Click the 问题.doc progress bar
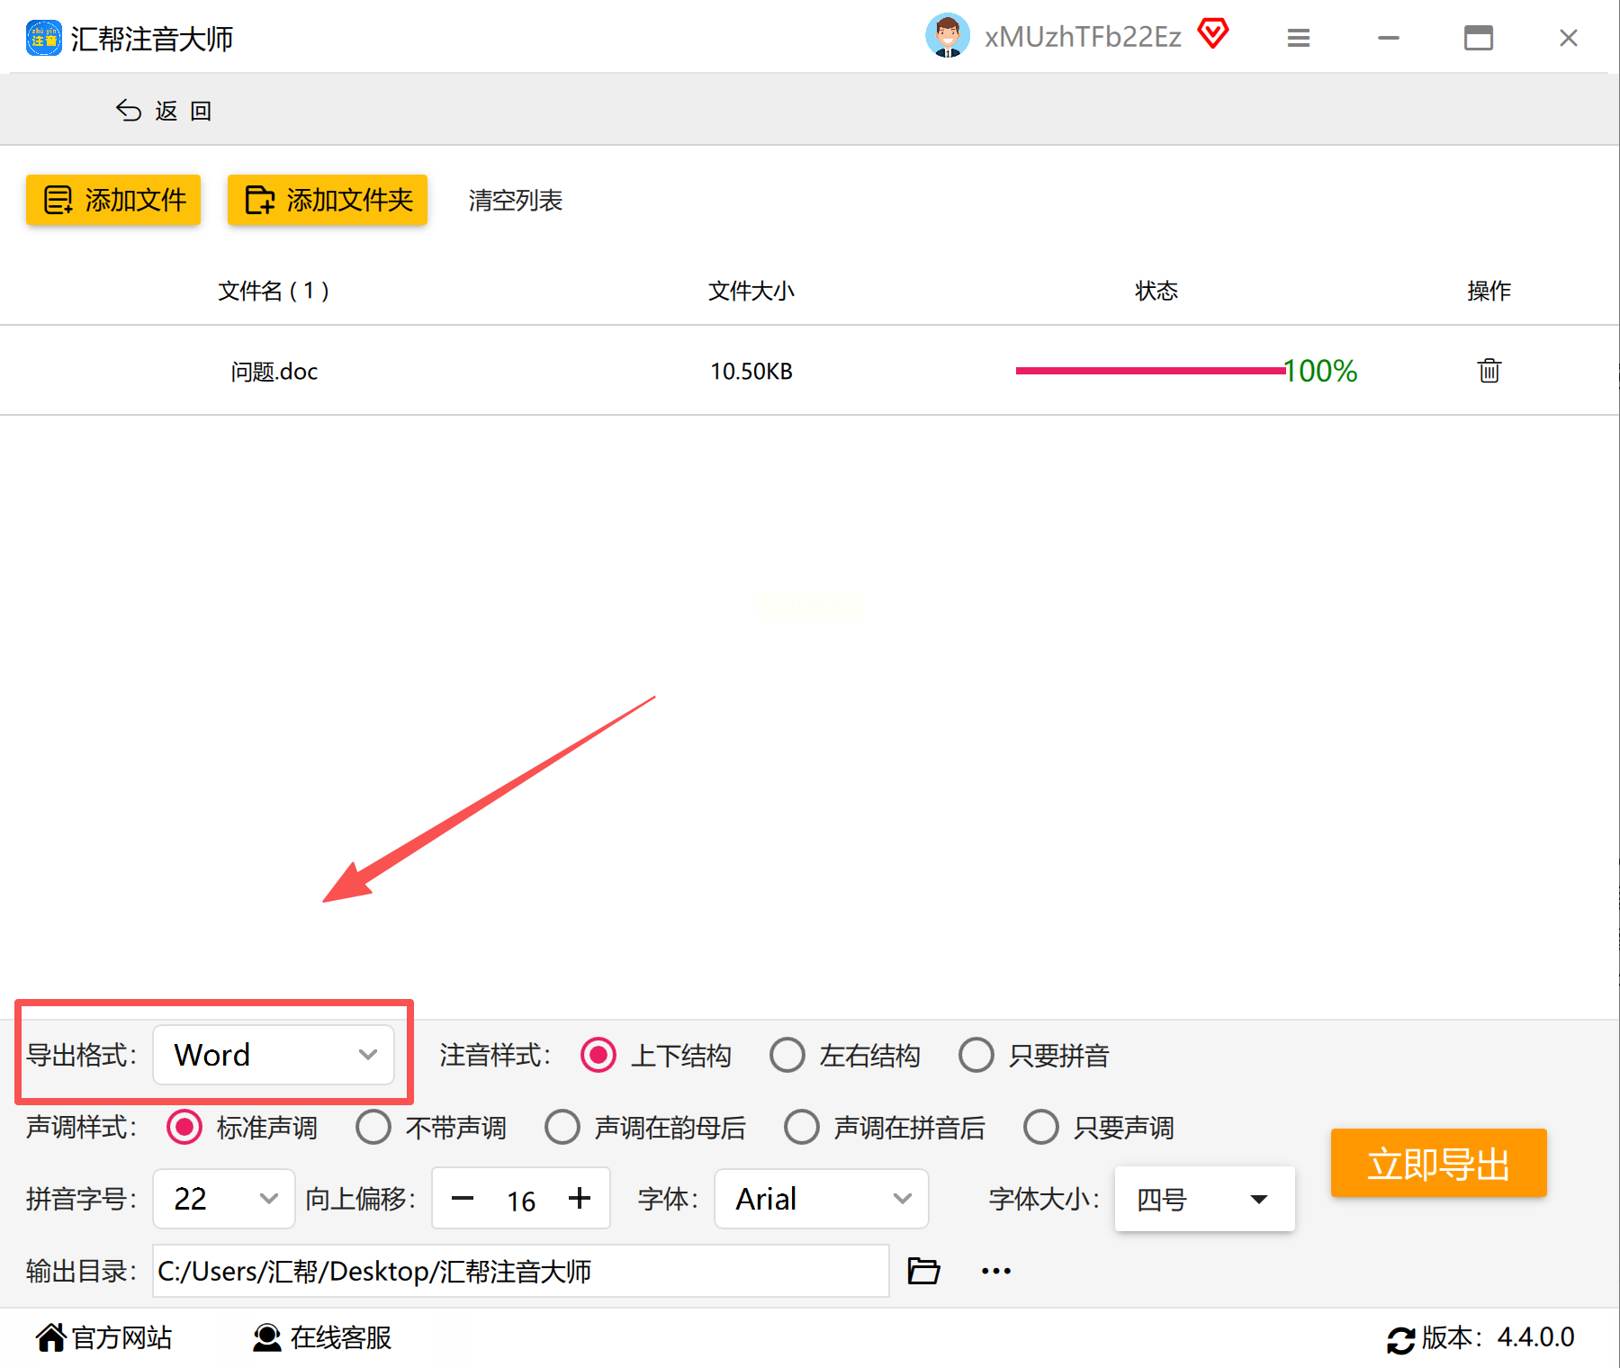 (1150, 371)
